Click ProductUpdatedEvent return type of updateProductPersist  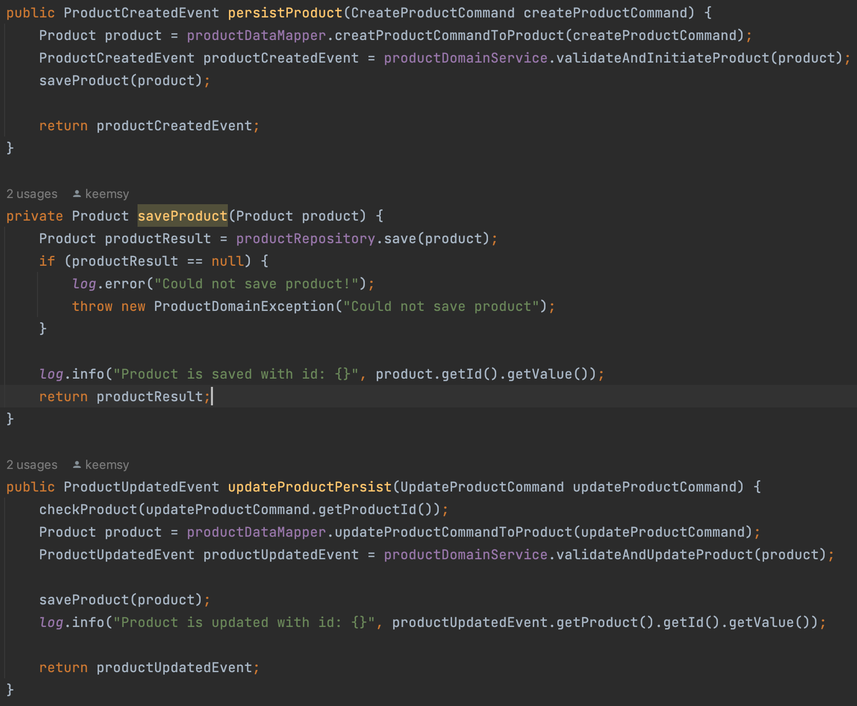(142, 487)
